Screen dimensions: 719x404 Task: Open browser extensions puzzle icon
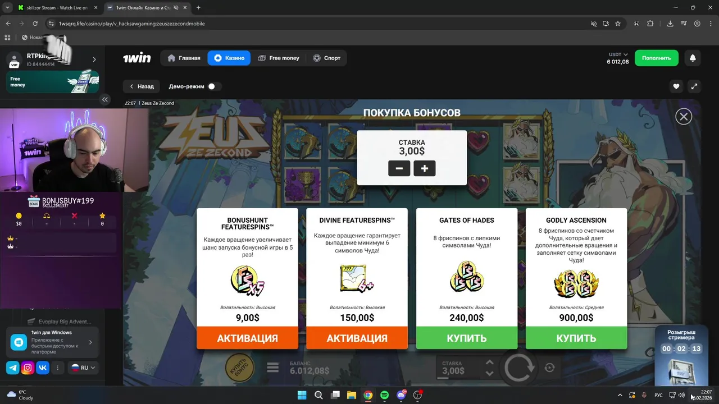coord(650,24)
